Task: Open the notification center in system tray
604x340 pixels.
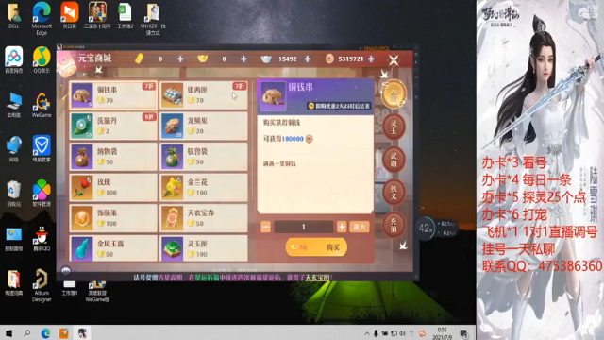Action: pyautogui.click(x=463, y=333)
